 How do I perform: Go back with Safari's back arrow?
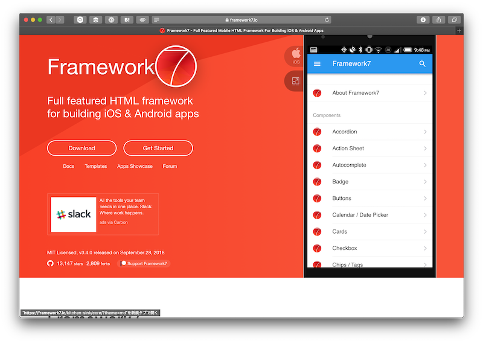click(x=51, y=20)
